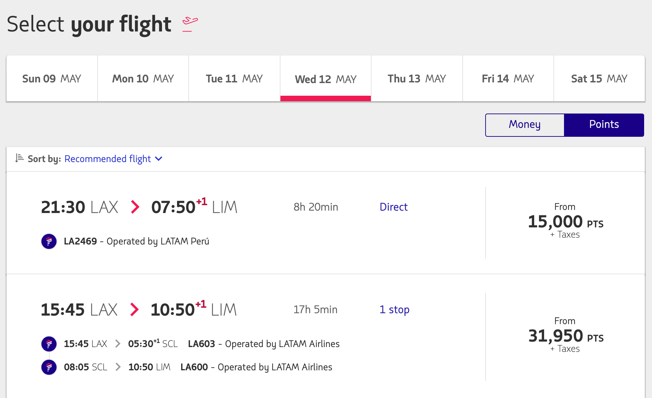Click the LATAM icon next to LA603 segment
Image resolution: width=652 pixels, height=398 pixels.
point(49,344)
